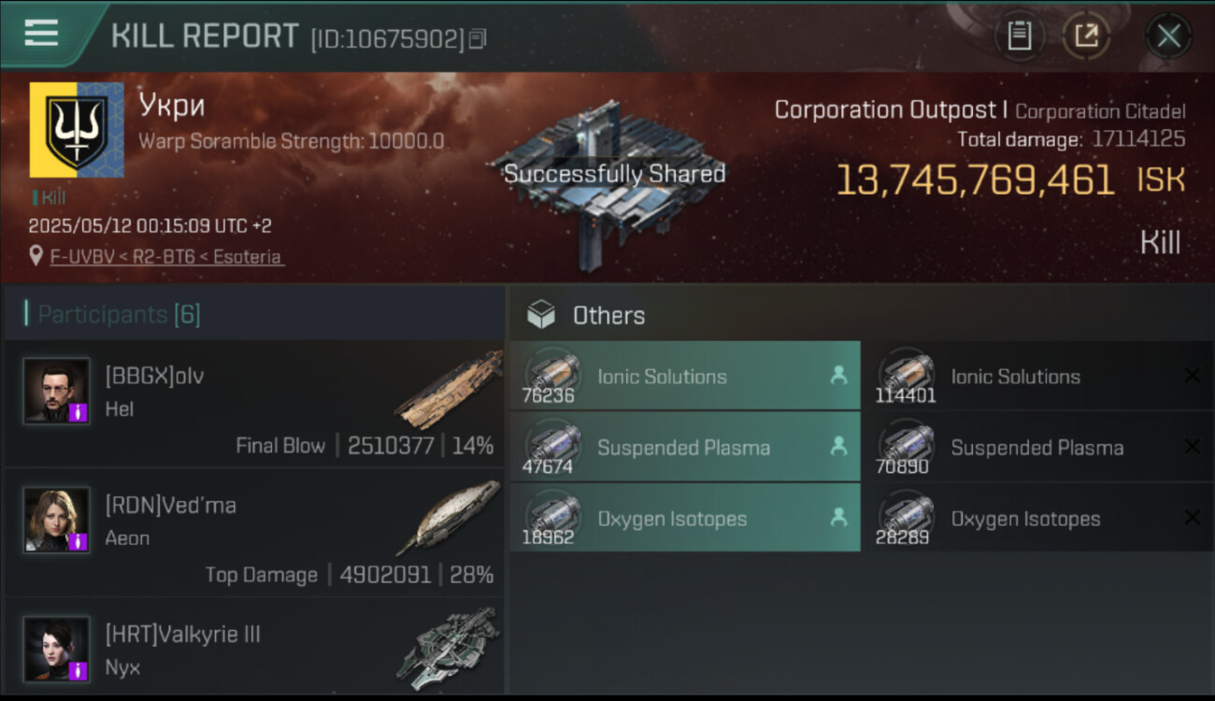The image size is (1215, 701).
Task: Select the Nyx ship image
Action: [447, 647]
